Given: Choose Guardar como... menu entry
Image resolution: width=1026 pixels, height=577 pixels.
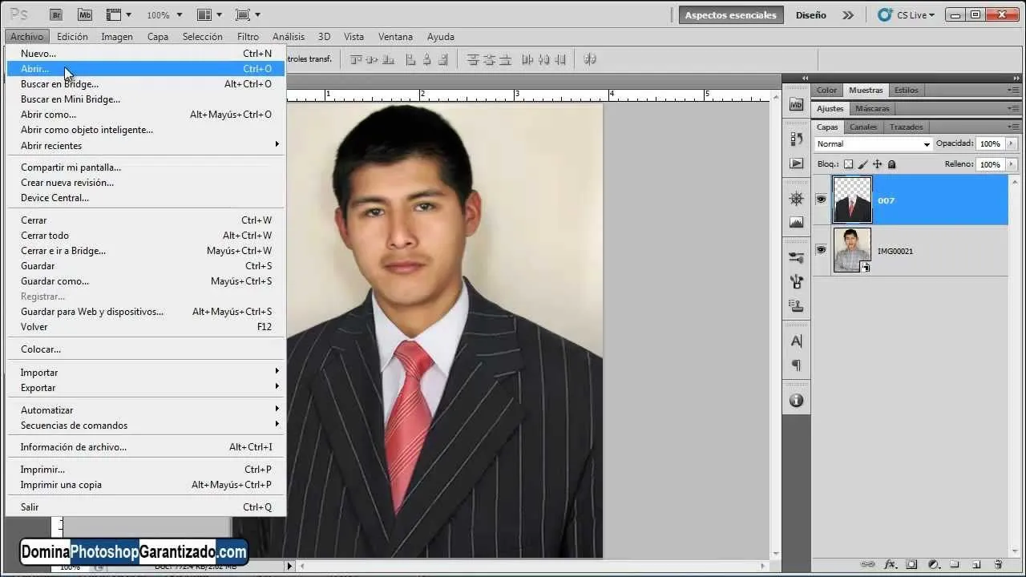Looking at the screenshot, I should tap(146, 281).
